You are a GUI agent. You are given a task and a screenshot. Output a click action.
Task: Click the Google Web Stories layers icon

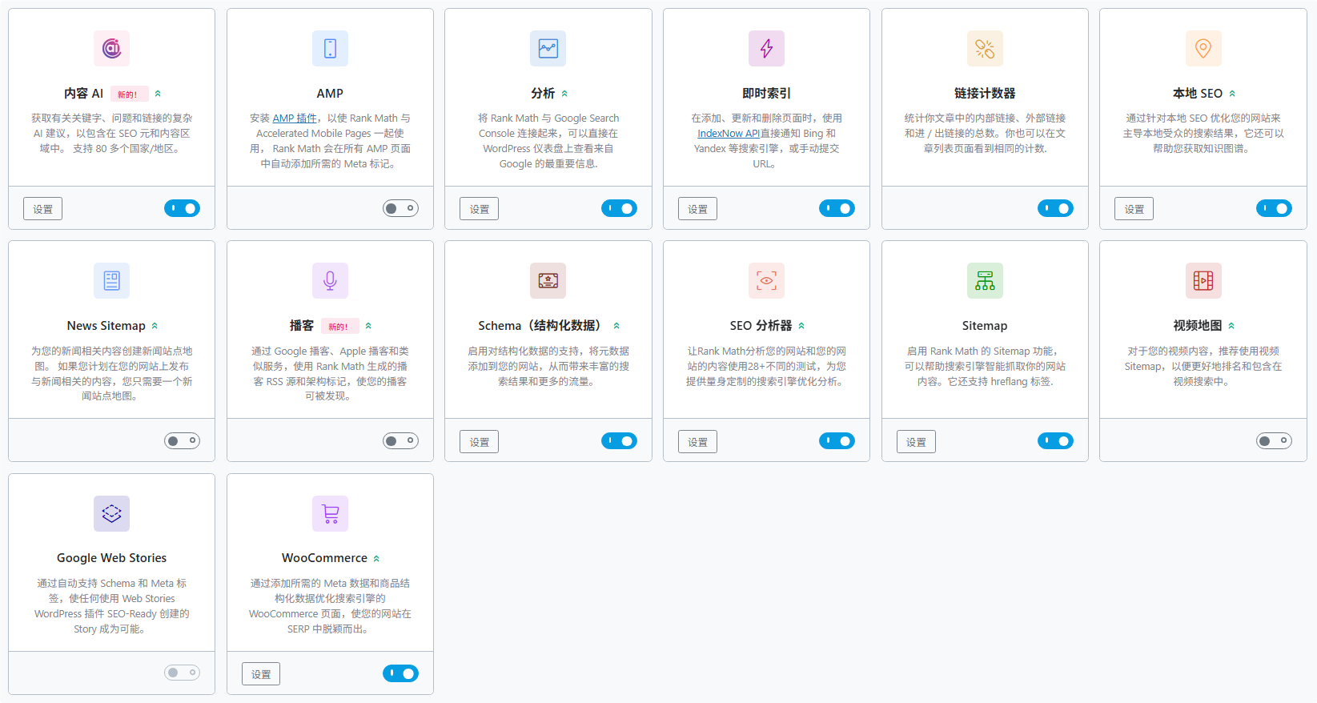point(111,513)
